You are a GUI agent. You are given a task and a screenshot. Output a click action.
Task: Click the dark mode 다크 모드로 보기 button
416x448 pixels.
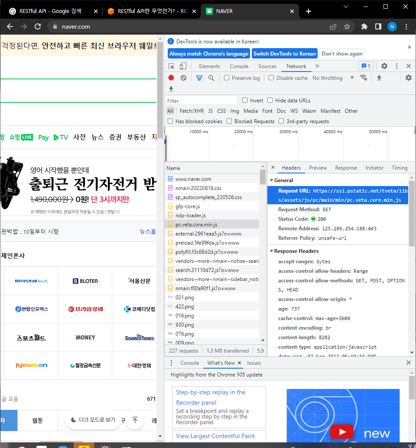point(93,420)
